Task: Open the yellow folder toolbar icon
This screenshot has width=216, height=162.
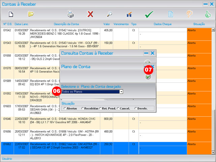Action: click(x=31, y=14)
